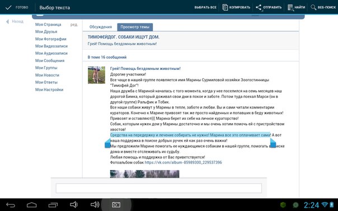Screen dimensions: 338x211
Task: Select the Просмотр темы tab
Action: coord(135,27)
